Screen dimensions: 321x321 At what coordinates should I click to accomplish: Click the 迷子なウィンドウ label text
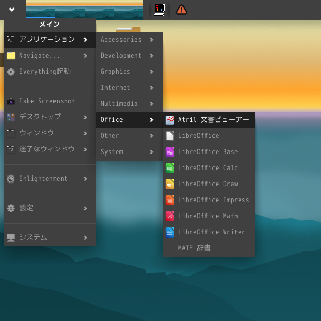pos(47,149)
